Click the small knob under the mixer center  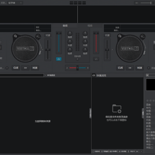pyautogui.click(x=77, y=59)
